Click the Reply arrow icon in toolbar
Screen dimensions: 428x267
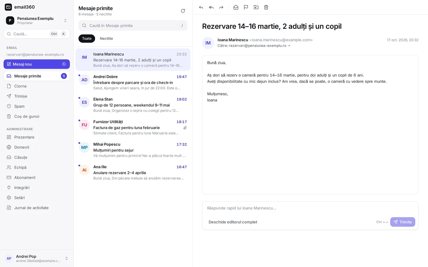click(x=201, y=7)
